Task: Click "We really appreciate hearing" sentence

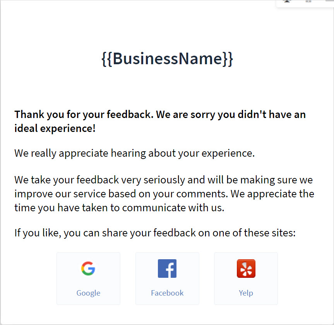Action: [x=135, y=153]
